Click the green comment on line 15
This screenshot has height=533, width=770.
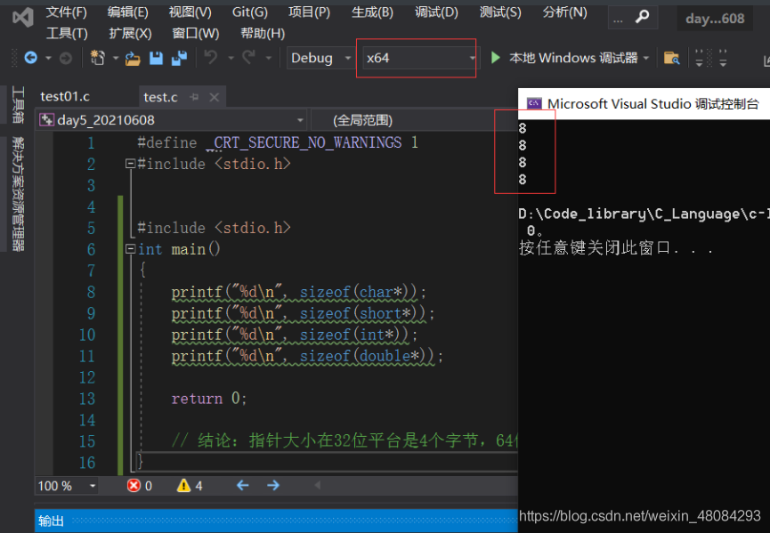(344, 440)
